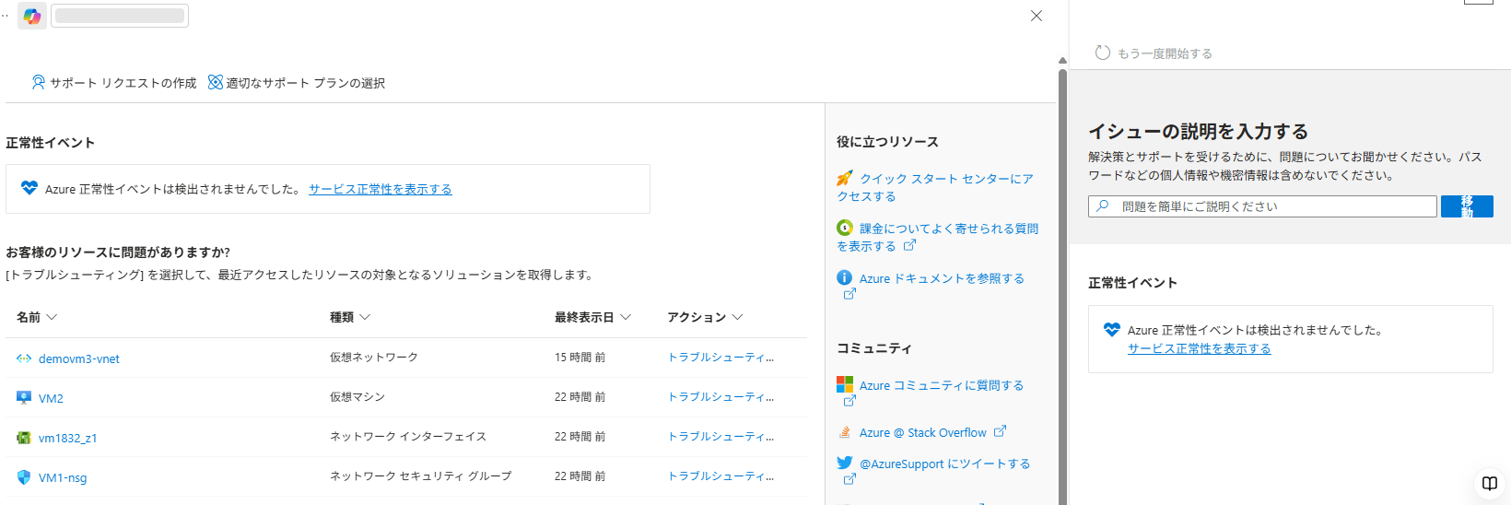Troubleshoot VM1-nsg via トラブルシューティ link
The image size is (1511, 505).
pyautogui.click(x=720, y=476)
